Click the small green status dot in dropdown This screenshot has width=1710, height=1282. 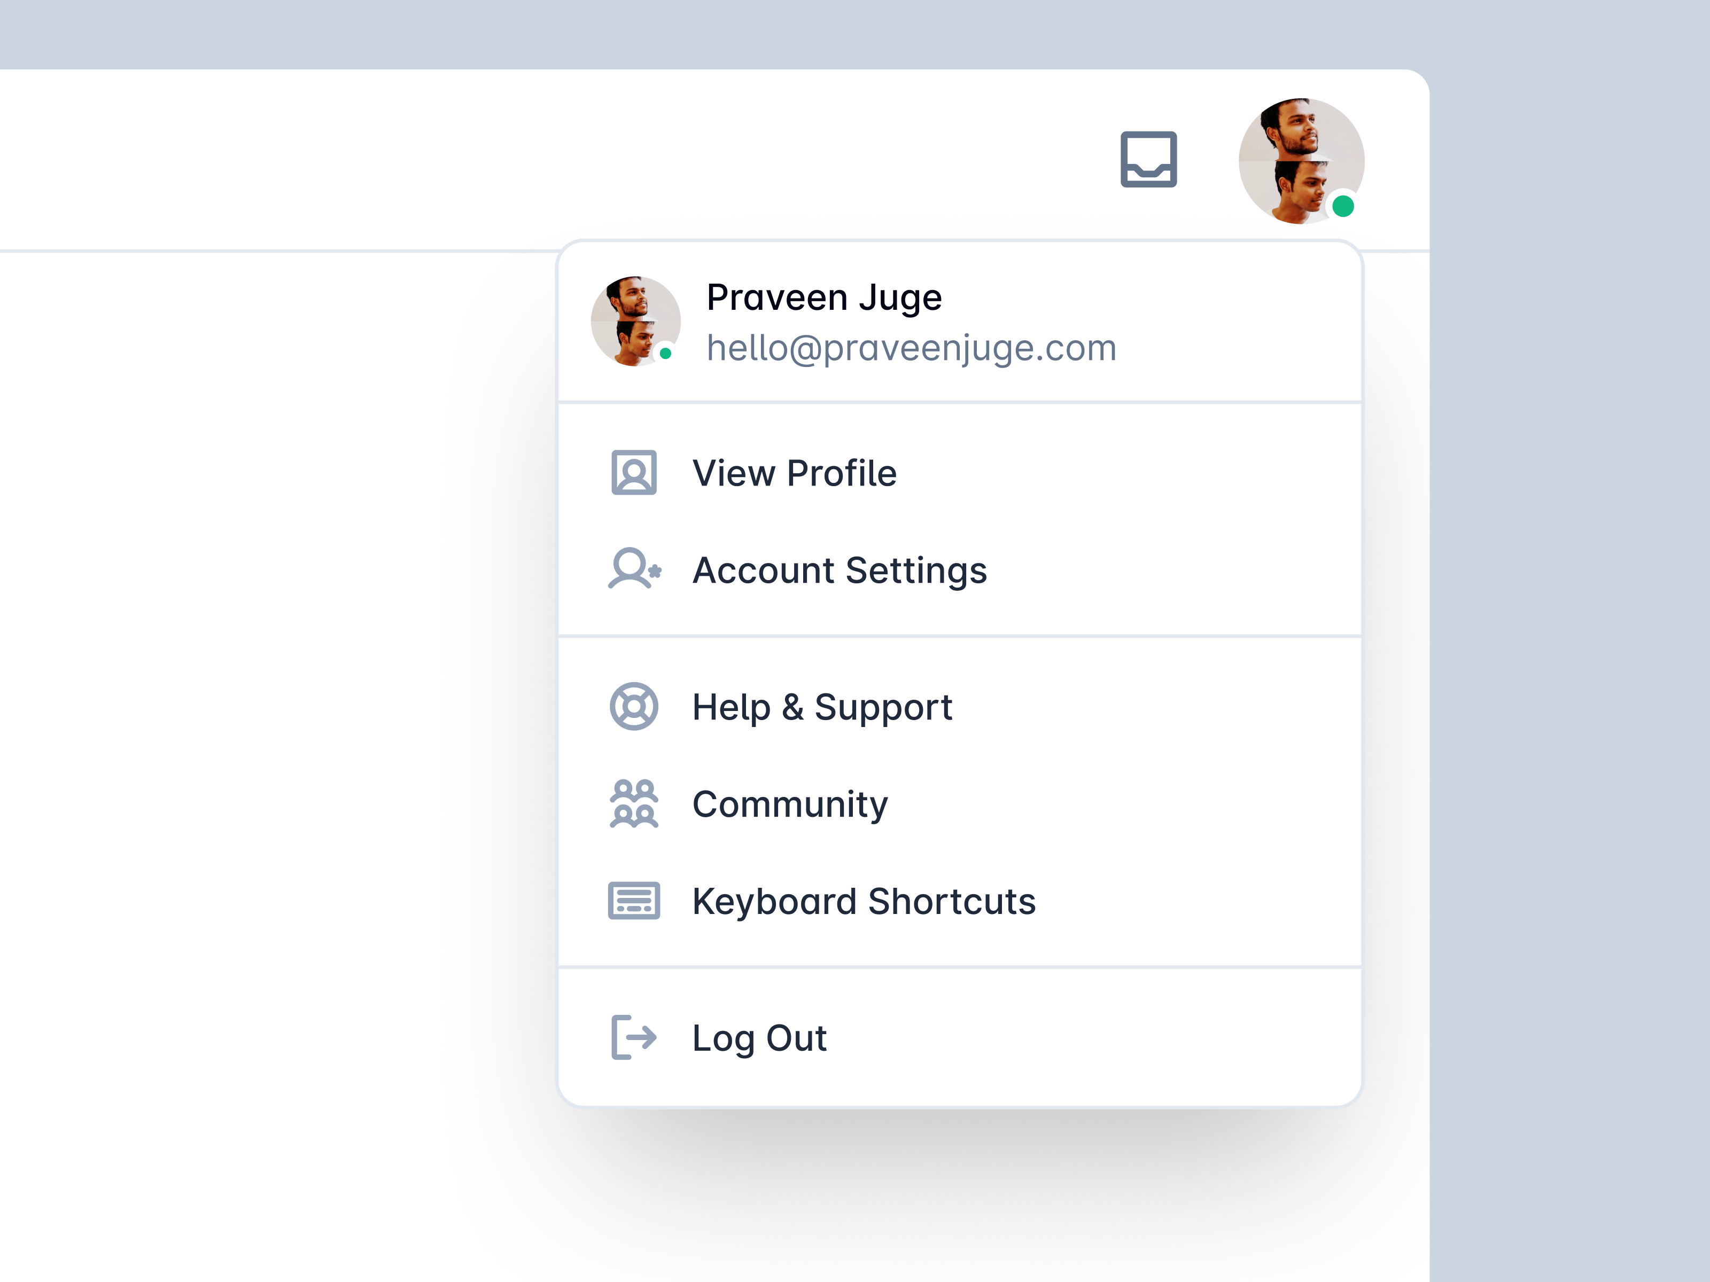[x=666, y=354]
